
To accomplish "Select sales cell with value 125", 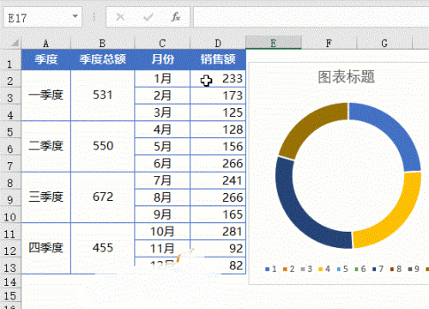I will tap(218, 112).
